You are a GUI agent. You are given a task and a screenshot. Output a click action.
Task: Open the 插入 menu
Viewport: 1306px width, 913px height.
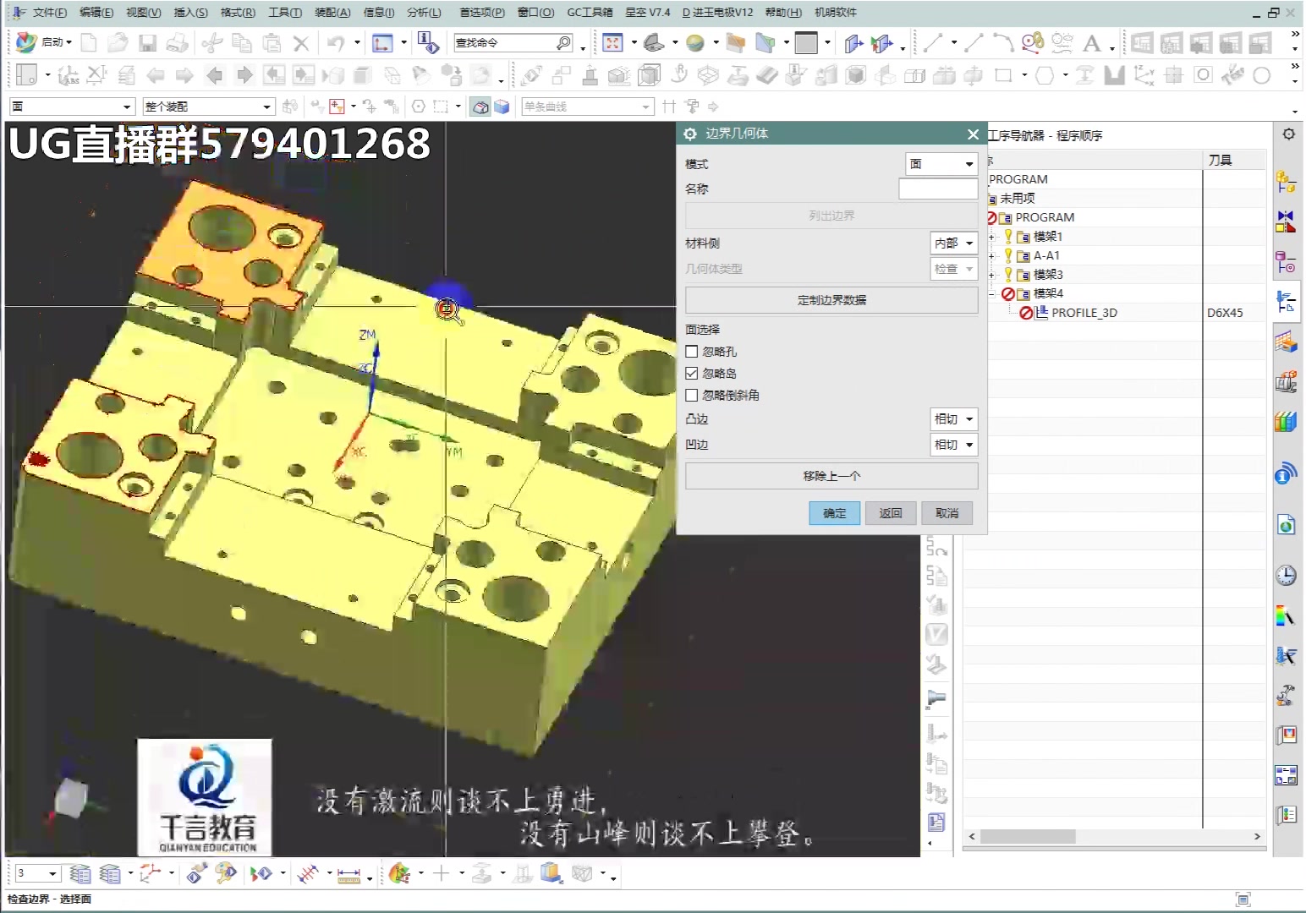click(x=189, y=13)
